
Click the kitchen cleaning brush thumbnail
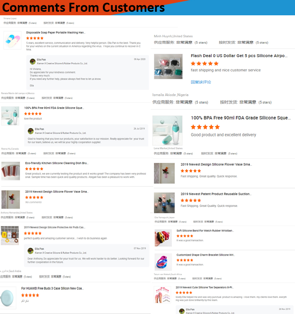[11, 171]
